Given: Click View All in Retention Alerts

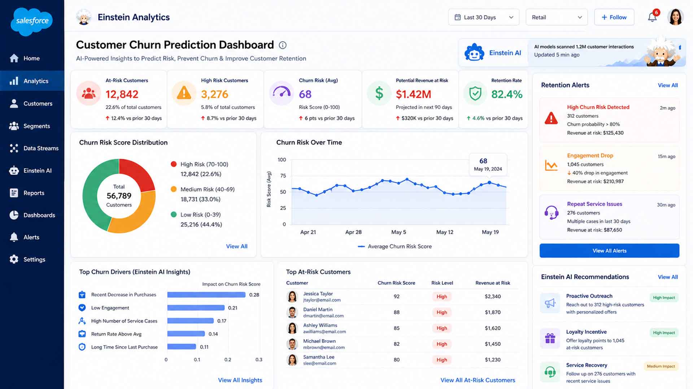Looking at the screenshot, I should pyautogui.click(x=668, y=85).
